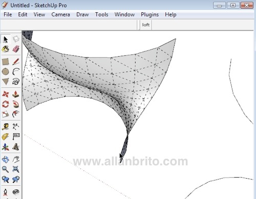256x199 pixels.
Task: Activate the Look Around eye tool
Action: 16,192
